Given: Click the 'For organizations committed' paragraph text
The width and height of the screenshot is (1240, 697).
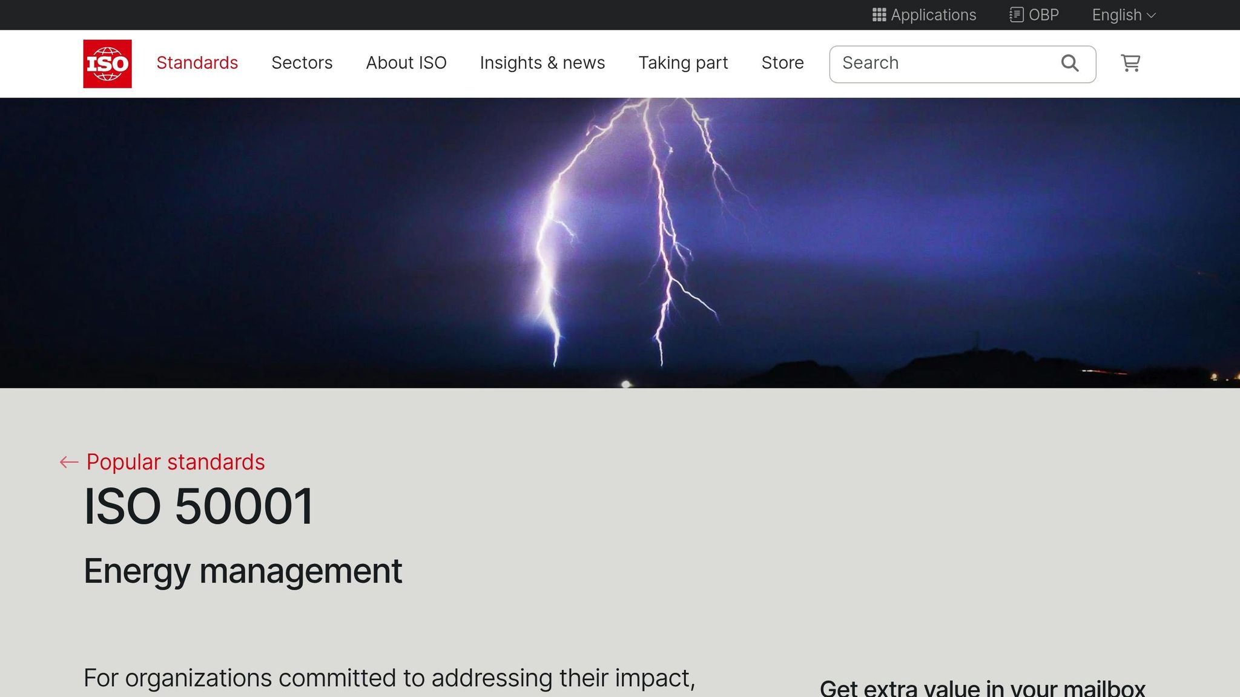Looking at the screenshot, I should (x=389, y=678).
